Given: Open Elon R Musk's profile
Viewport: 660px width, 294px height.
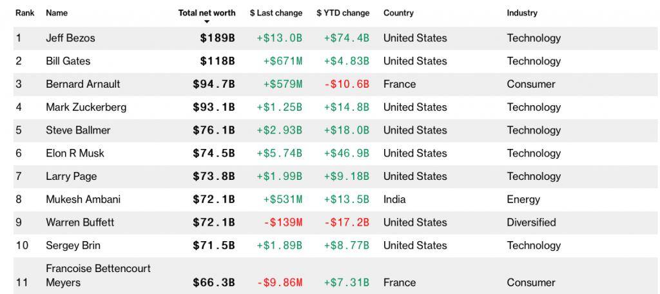Looking at the screenshot, I should click(x=75, y=153).
